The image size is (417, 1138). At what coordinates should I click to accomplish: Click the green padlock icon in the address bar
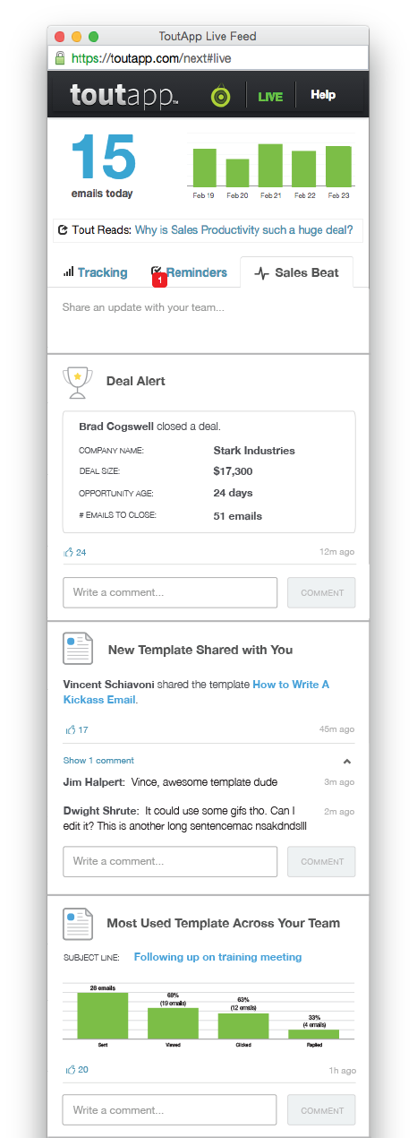61,57
